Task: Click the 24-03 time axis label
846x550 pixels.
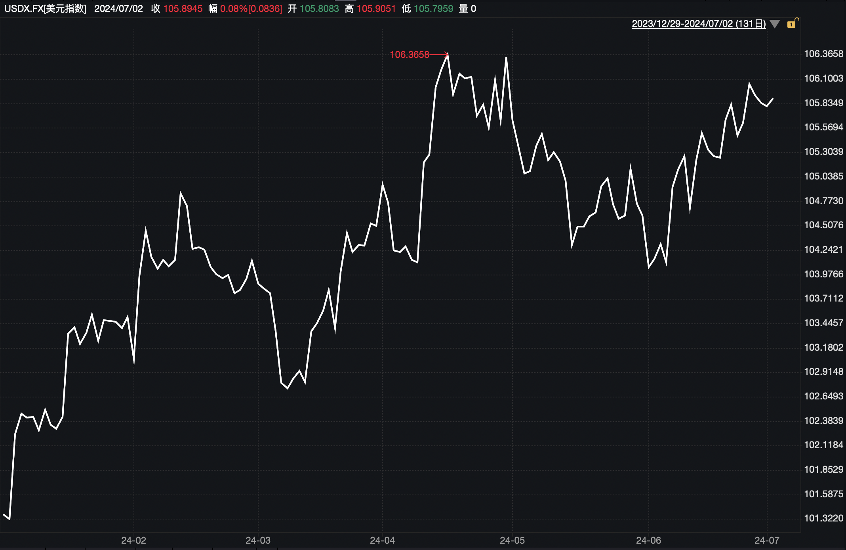Action: pyautogui.click(x=258, y=540)
